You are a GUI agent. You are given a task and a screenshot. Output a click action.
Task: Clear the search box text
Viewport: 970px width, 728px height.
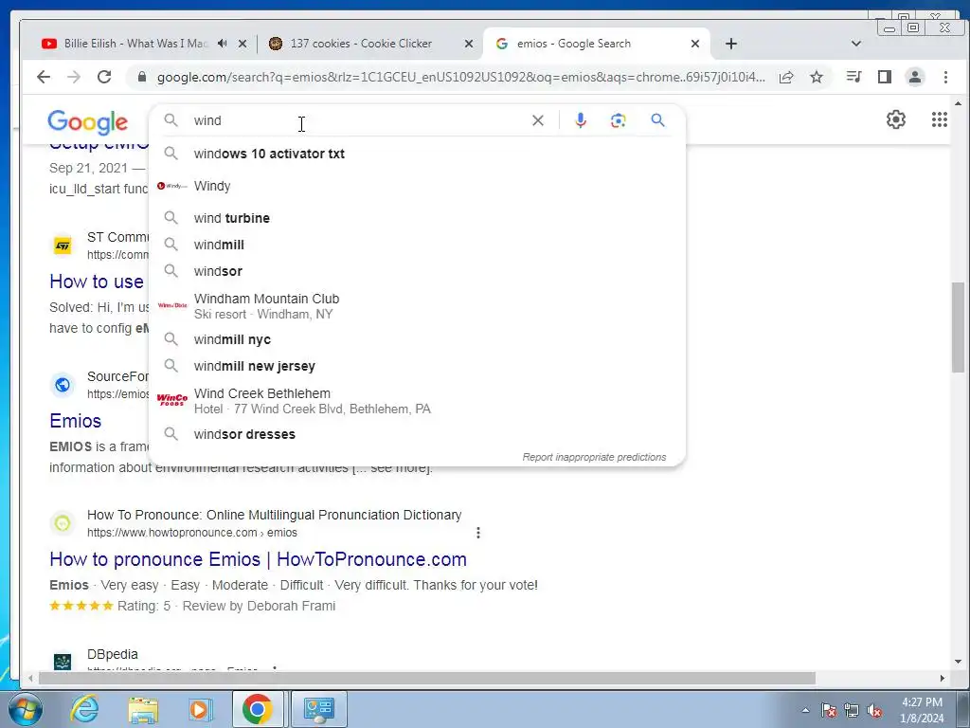tap(538, 120)
